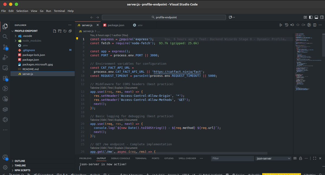
Task: Click the Refresh Explorer icon
Action: (x=65, y=31)
